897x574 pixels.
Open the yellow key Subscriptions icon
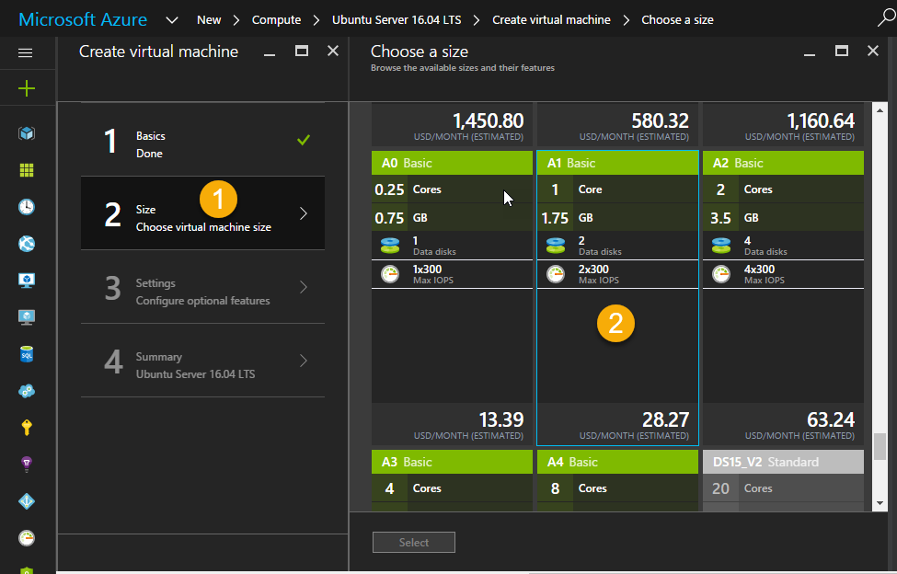point(27,428)
